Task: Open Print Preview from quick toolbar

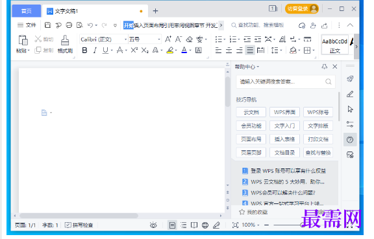Action: 80,25
